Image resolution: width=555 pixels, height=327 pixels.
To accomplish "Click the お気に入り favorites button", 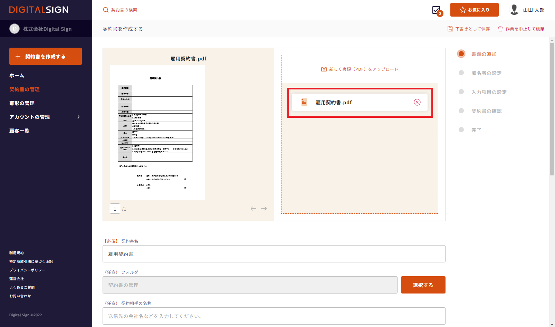I will pos(474,10).
